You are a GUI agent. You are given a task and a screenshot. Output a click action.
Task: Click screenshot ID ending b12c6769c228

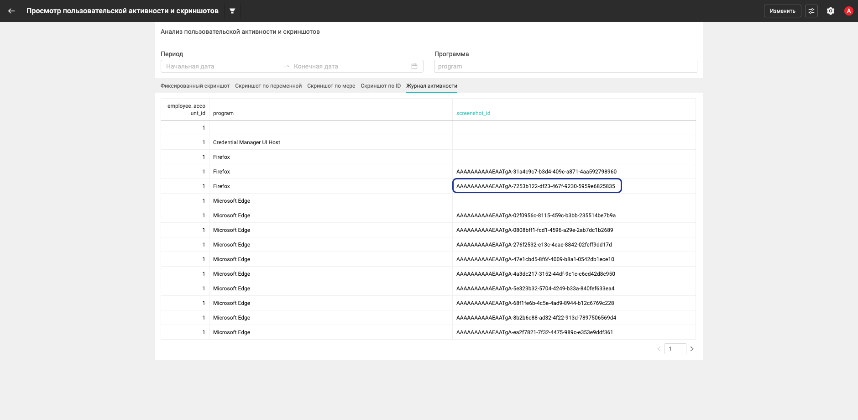click(x=535, y=303)
